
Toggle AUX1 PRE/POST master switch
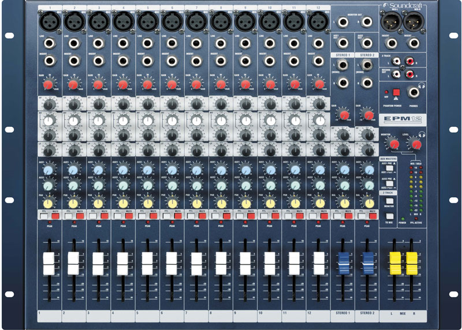click(x=390, y=168)
